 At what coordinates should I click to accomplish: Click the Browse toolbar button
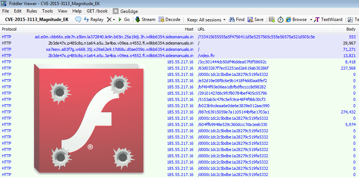(296, 20)
